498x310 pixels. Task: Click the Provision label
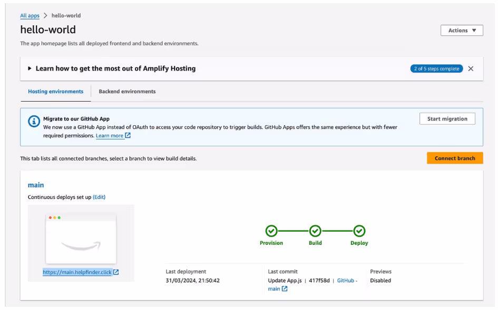coord(271,243)
